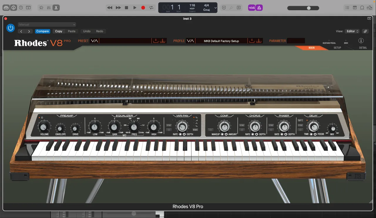This screenshot has width=376, height=218.
Task: Click the MK8 Default Factory Setup field
Action: pyautogui.click(x=221, y=41)
